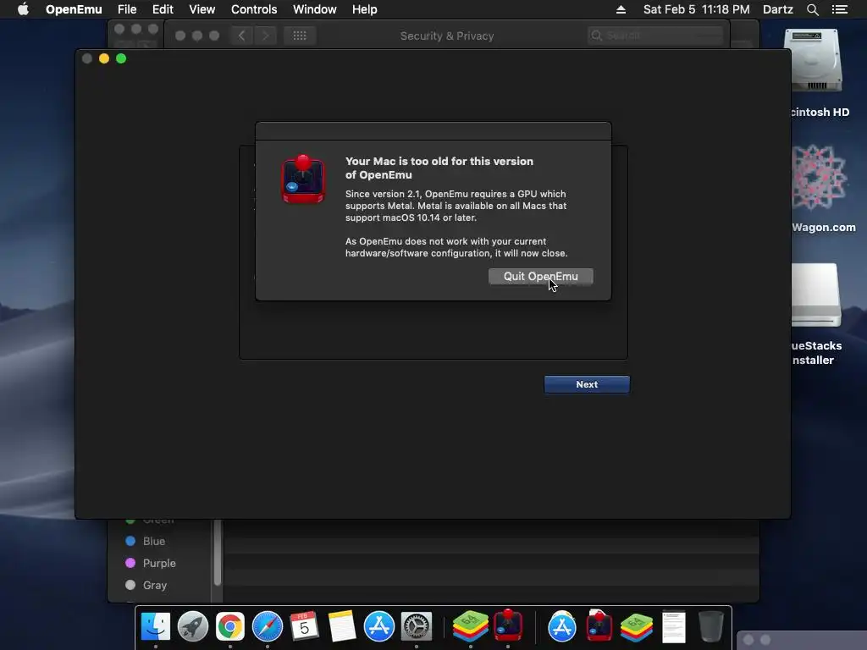Open the text document in the Dock
The image size is (867, 650).
673,626
